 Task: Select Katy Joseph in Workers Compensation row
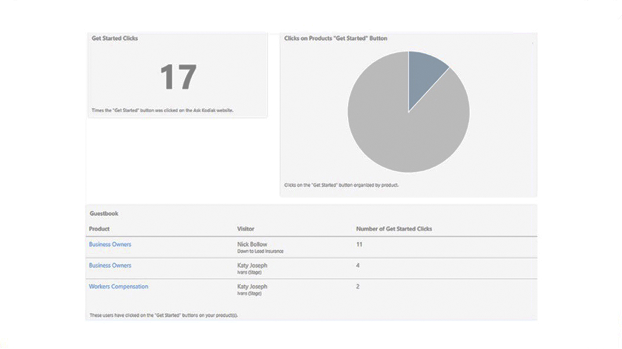(252, 286)
